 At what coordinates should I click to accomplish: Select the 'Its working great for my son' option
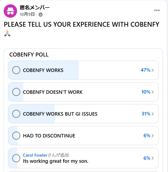pyautogui.click(x=16, y=158)
